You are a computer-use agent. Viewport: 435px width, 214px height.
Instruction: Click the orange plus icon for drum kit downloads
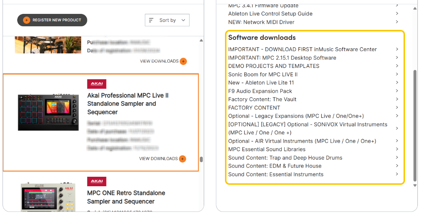pyautogui.click(x=183, y=61)
